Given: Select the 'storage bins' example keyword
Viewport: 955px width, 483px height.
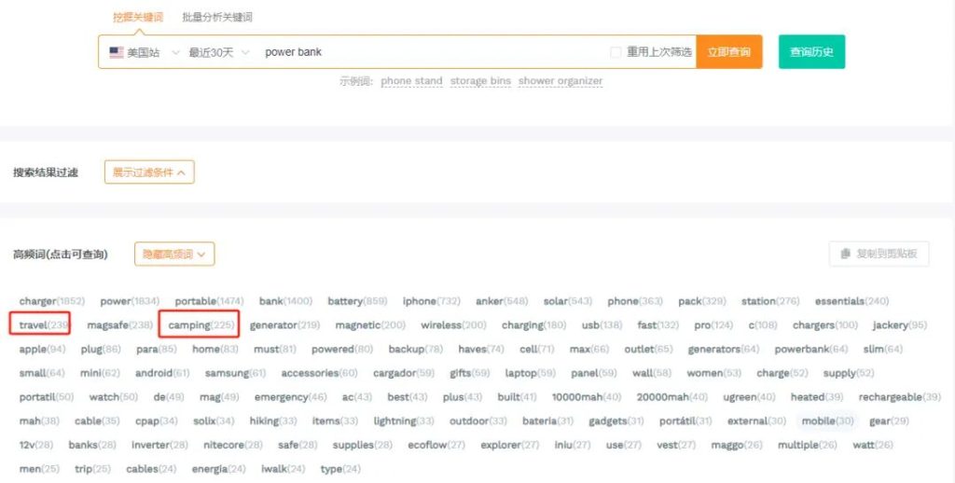Looking at the screenshot, I should [x=480, y=81].
